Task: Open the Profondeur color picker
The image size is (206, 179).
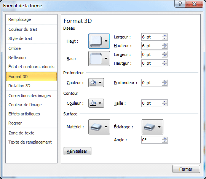Action: coord(96,83)
